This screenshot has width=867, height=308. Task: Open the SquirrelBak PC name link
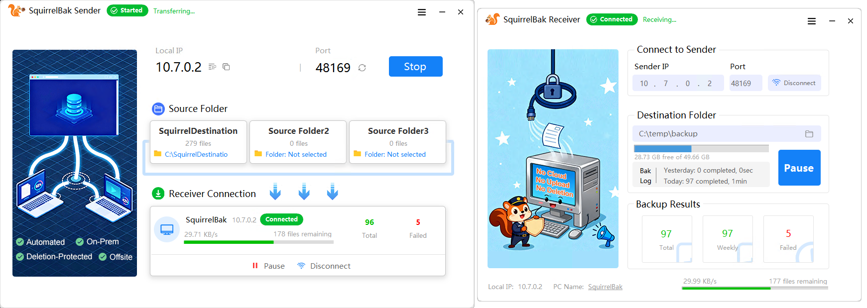(605, 287)
